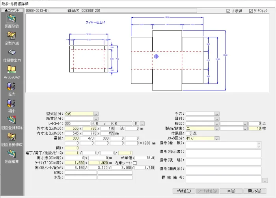Click the 図面登録解除 unregister drawing icon
276x198 pixels.
pos(12,121)
